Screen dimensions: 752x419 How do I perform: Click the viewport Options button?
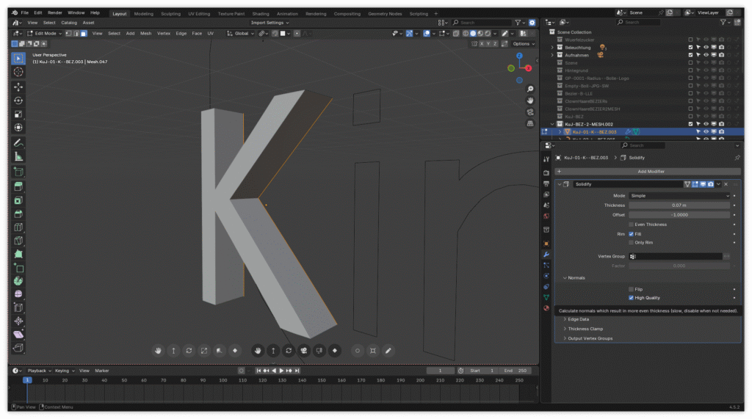coord(522,44)
